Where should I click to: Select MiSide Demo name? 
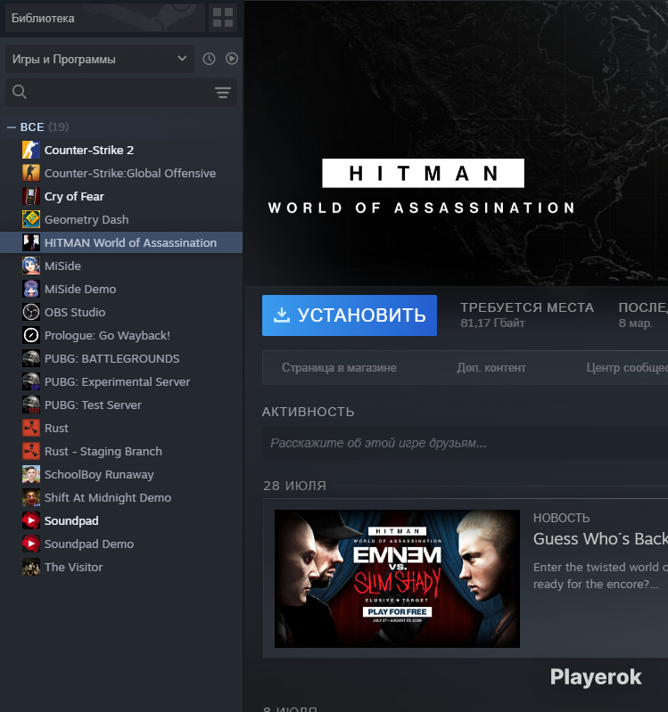[80, 289]
